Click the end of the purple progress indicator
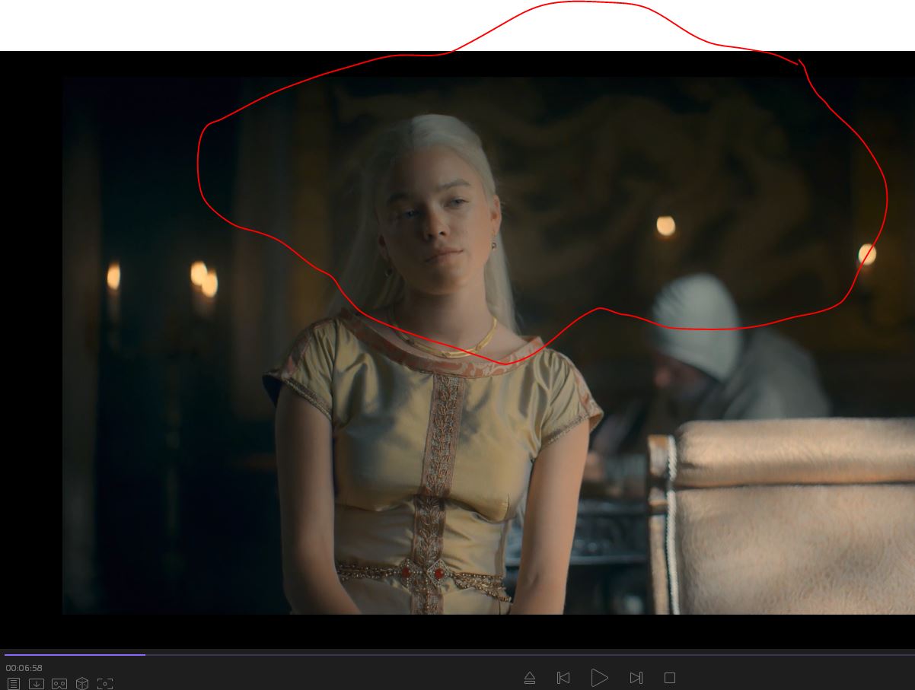915x690 pixels. (144, 654)
